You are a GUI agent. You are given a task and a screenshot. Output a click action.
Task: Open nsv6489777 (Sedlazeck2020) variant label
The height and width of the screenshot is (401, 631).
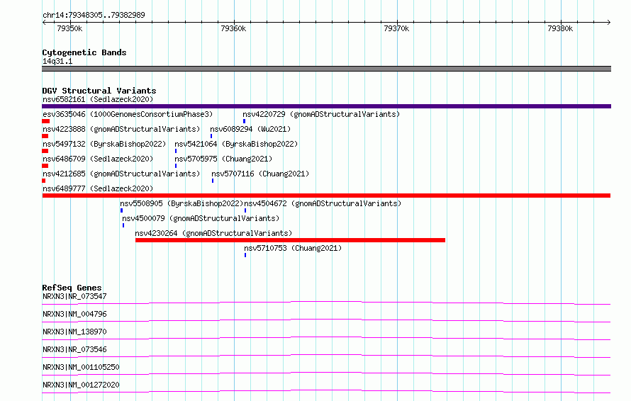click(x=98, y=188)
